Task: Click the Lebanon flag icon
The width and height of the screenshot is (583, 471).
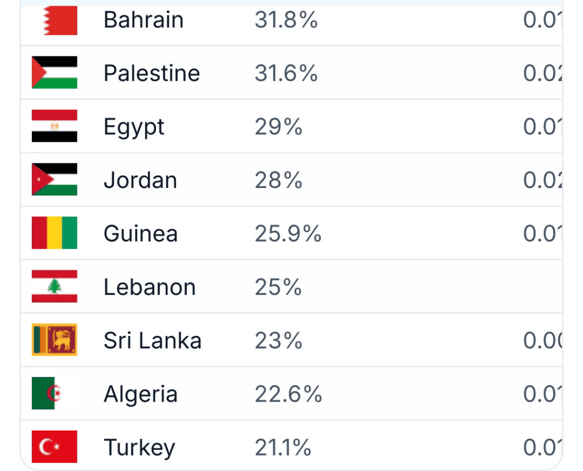Action: click(54, 286)
